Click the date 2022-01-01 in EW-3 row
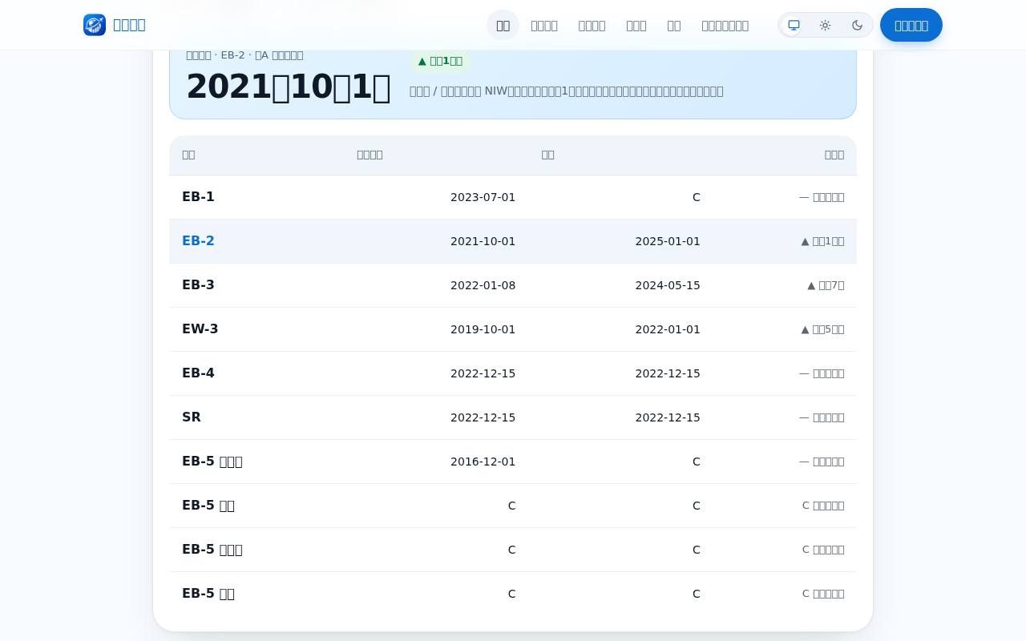This screenshot has height=641, width=1026. pos(668,329)
